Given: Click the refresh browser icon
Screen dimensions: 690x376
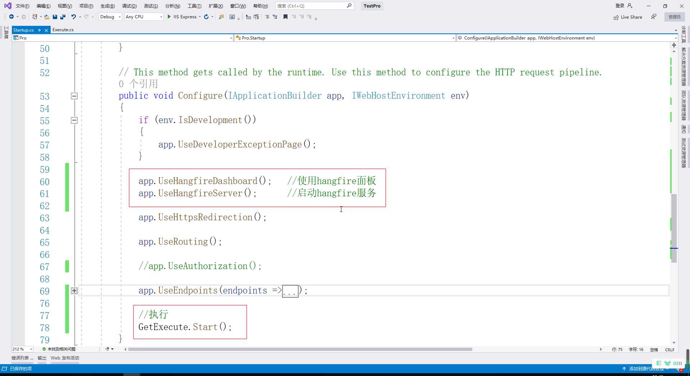Looking at the screenshot, I should point(206,17).
